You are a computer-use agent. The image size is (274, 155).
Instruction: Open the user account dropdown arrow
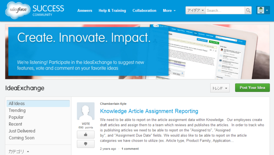point(267,11)
